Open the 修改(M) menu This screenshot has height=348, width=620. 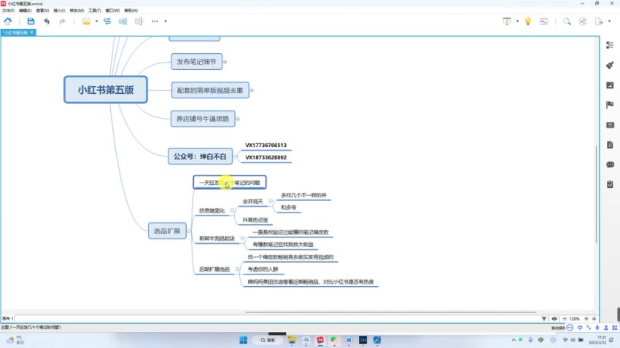(x=77, y=10)
